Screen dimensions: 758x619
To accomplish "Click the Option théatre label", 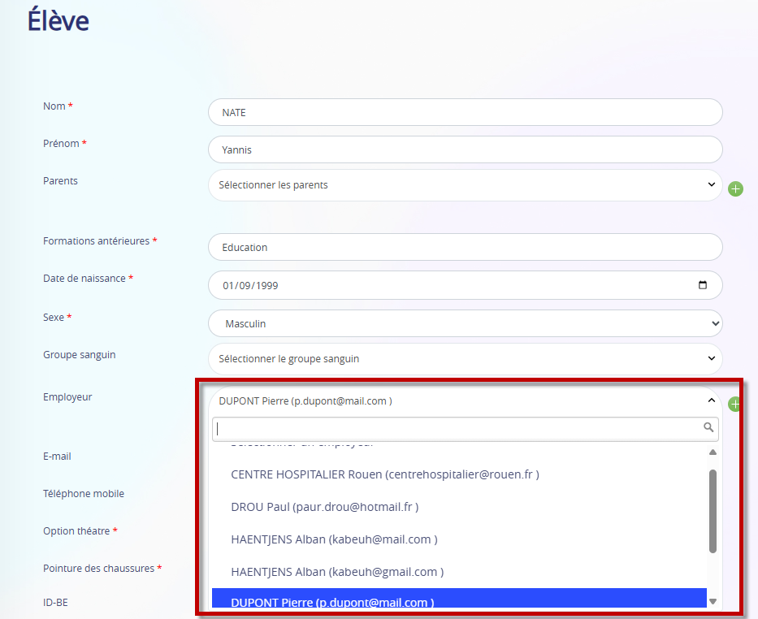I will pos(76,530).
